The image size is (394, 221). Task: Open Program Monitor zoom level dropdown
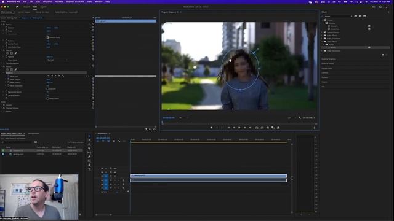(x=183, y=118)
